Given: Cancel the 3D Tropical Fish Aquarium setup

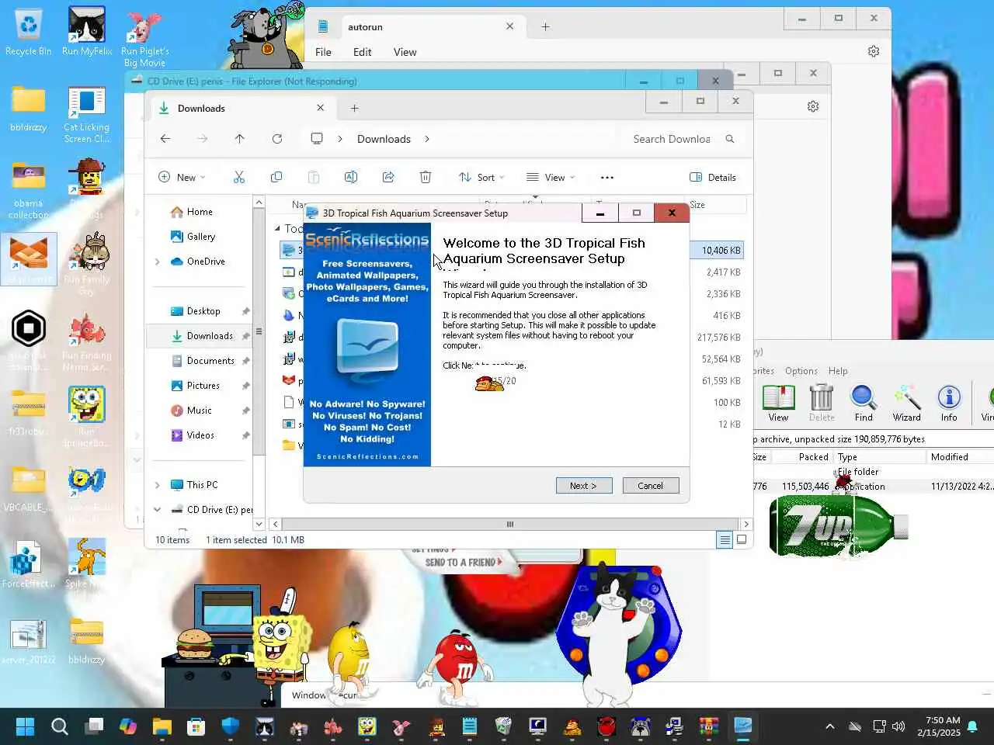Looking at the screenshot, I should (x=651, y=486).
